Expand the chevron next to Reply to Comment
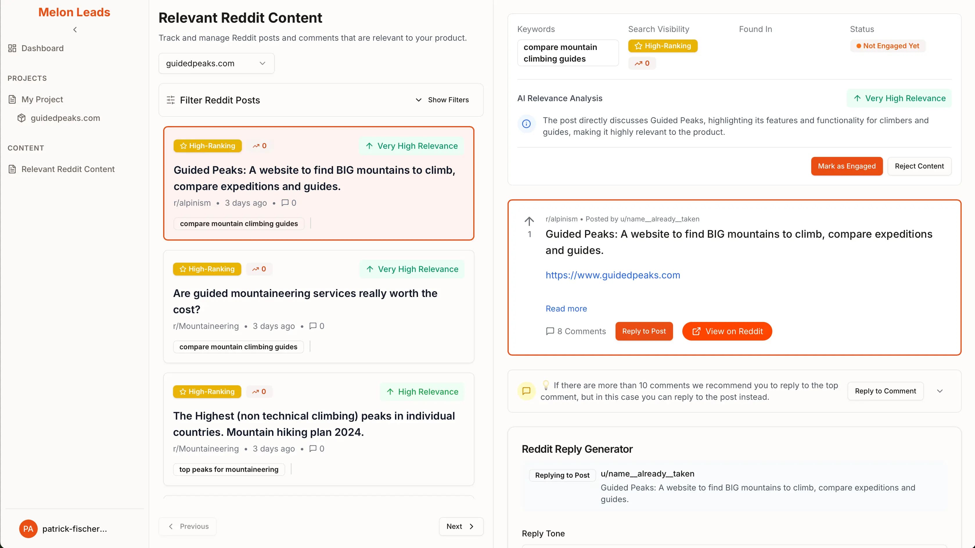The image size is (975, 548). tap(939, 391)
